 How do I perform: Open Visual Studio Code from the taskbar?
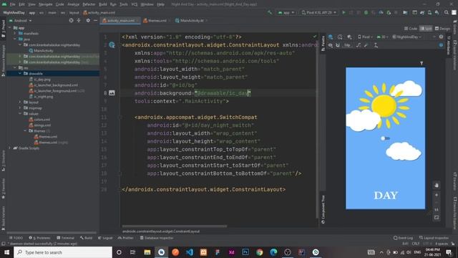pos(189,252)
